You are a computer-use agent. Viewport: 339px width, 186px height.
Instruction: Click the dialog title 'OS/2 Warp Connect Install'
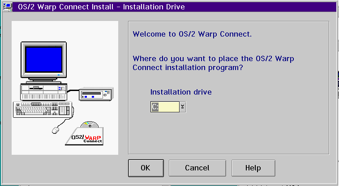[66, 7]
